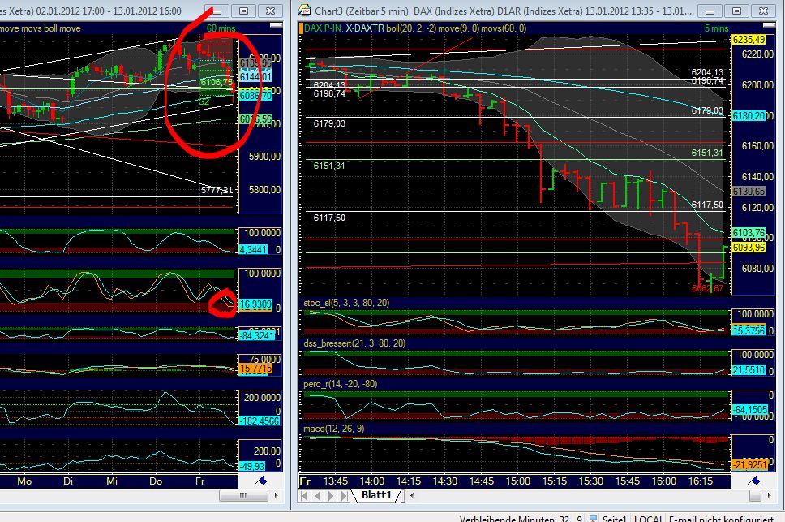Screen dimensions: 785x522
Task: Click the Chart3 window icon in title bar
Action: coord(305,11)
